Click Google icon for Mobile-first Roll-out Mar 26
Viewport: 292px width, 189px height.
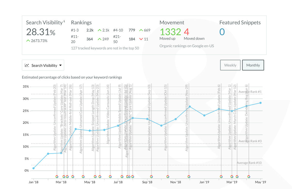[73, 177]
